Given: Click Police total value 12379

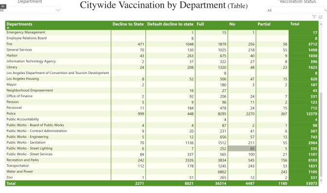Looking at the screenshot, I should coord(311,114).
